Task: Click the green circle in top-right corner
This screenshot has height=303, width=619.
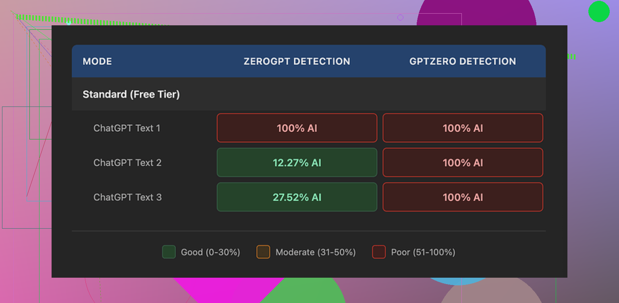Action: 599,11
